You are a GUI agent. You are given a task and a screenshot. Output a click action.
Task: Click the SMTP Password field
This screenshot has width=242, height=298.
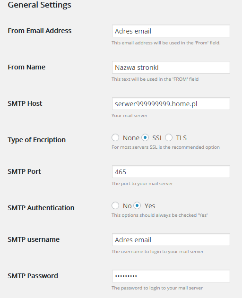tap(171, 276)
